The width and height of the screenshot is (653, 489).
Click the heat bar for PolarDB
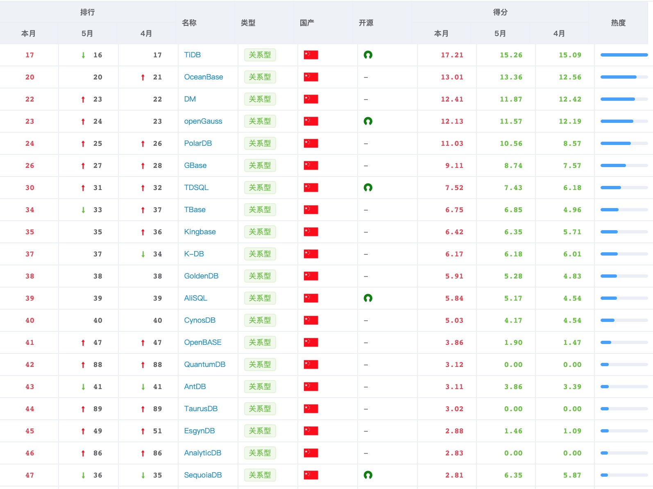(x=624, y=143)
